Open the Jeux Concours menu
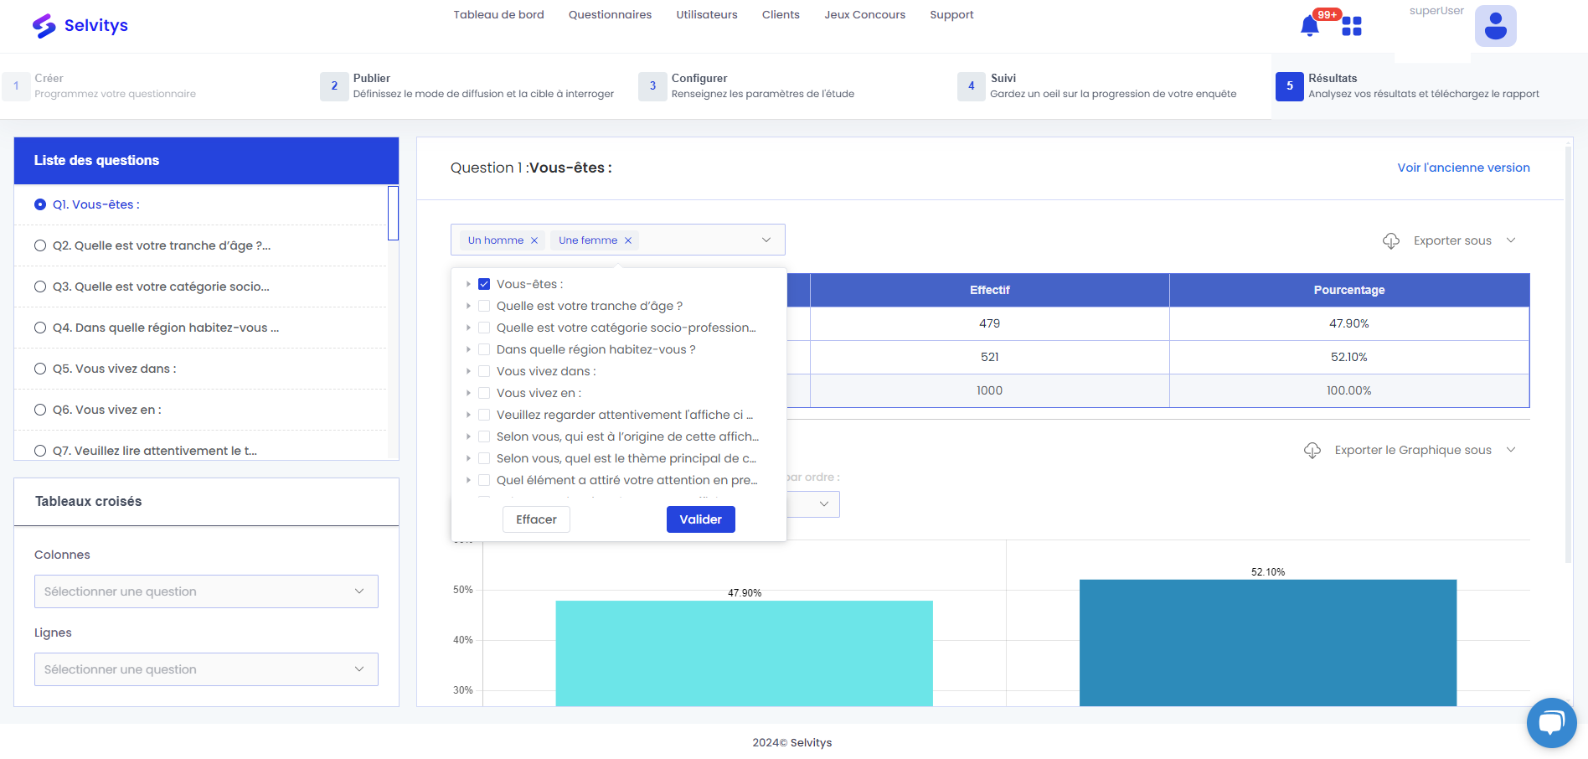1588x759 pixels. point(864,14)
